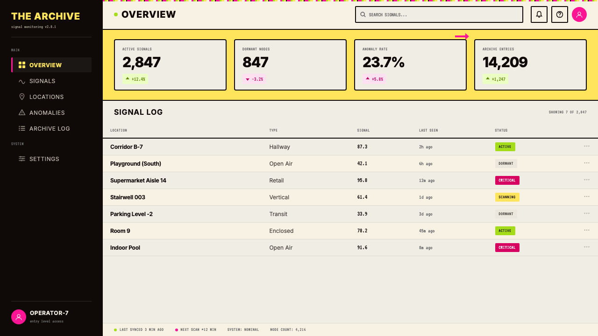Click 'Showing 7 of 2,847' text
This screenshot has width=598, height=336.
coord(568,112)
